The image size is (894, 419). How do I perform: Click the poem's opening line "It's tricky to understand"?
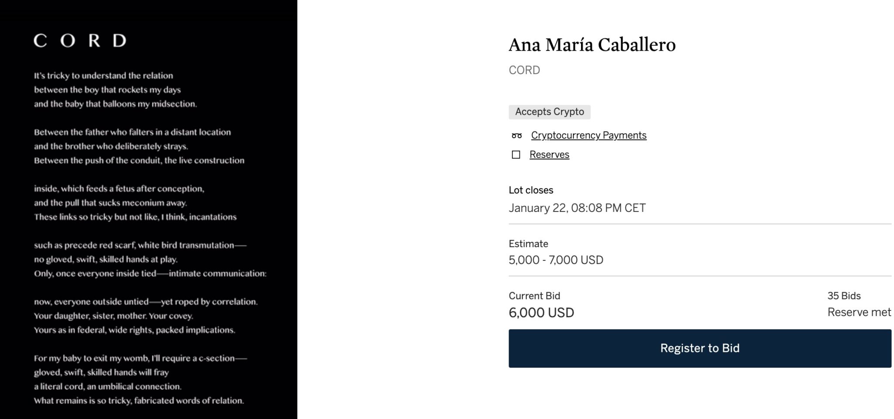coord(103,76)
